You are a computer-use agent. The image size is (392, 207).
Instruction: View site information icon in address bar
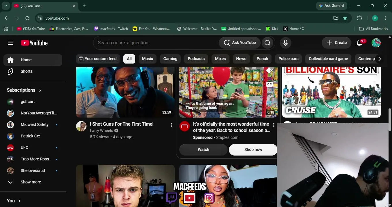(x=40, y=18)
